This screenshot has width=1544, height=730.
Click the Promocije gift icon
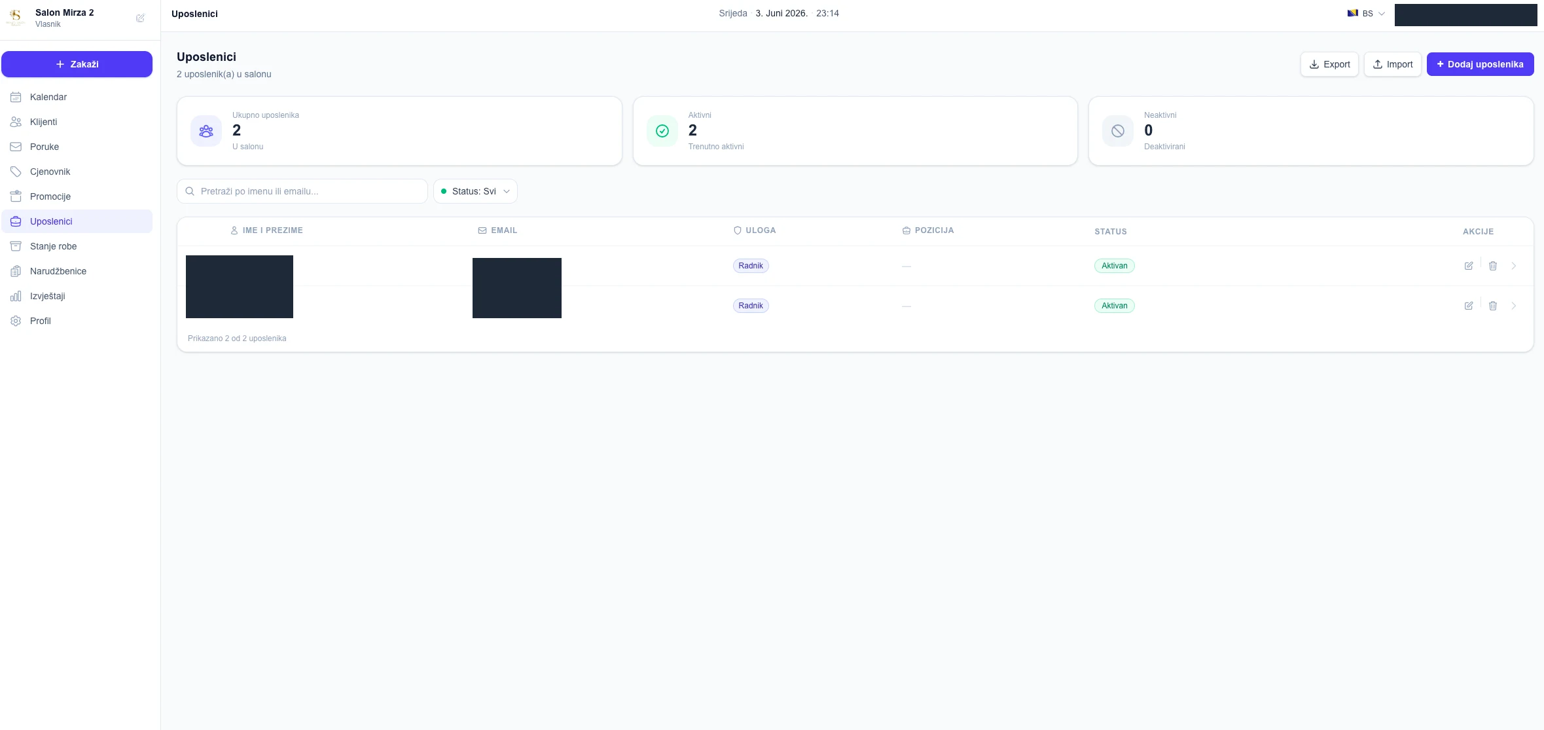(16, 196)
